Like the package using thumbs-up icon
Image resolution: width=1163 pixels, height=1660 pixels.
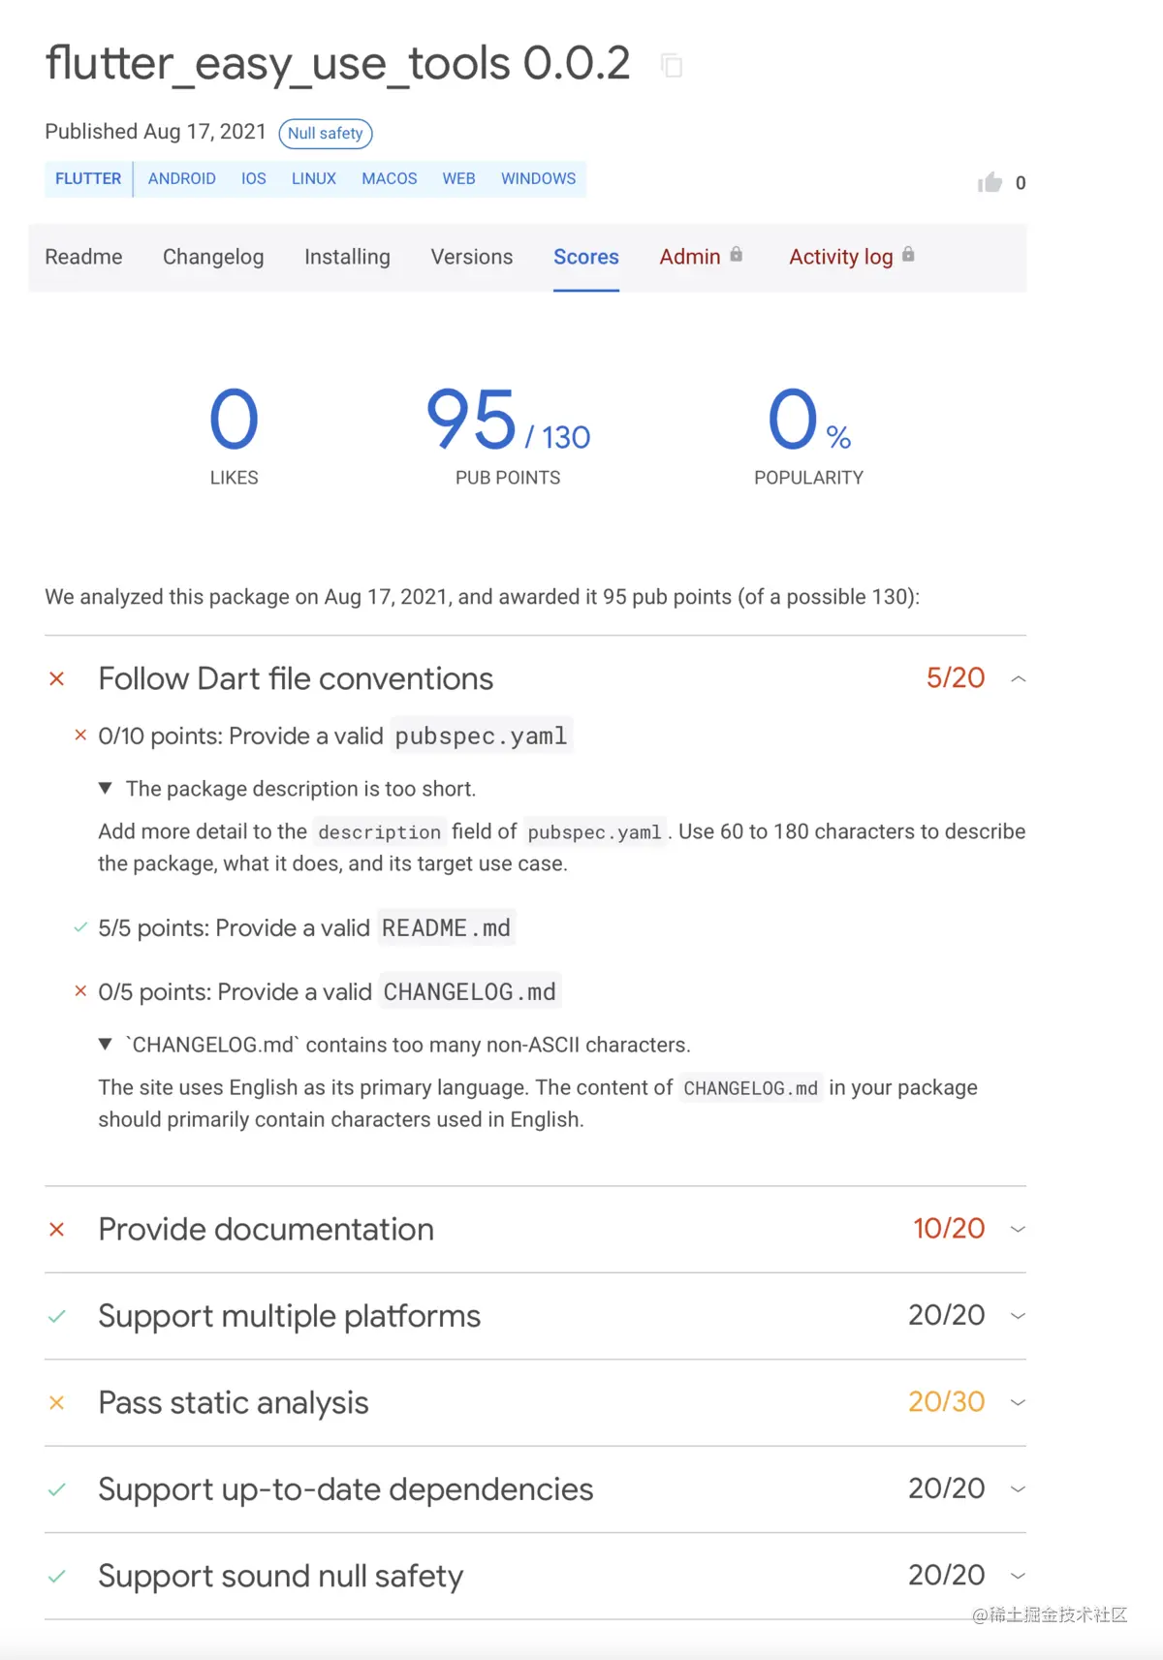click(990, 182)
